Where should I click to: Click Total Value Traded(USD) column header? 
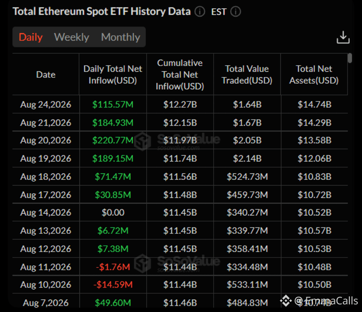coord(247,75)
